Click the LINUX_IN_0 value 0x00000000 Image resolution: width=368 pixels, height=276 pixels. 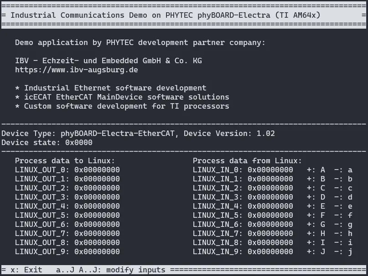[270, 170]
